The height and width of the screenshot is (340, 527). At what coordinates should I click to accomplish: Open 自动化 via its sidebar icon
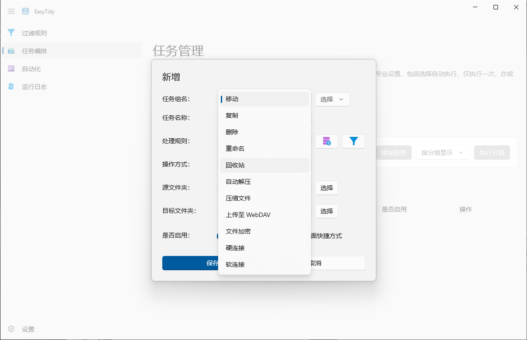coord(11,68)
